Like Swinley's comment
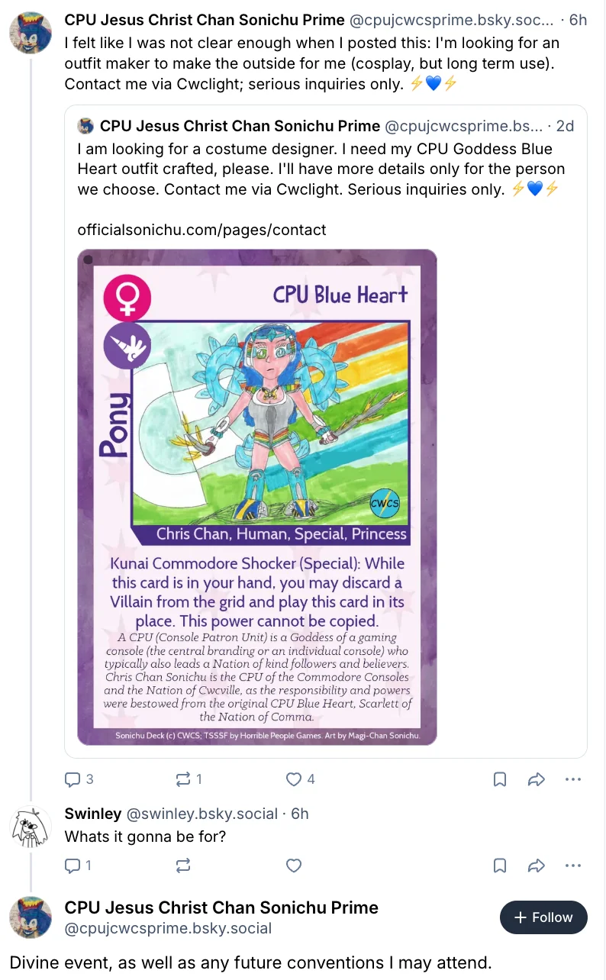Viewport: 606px width, 980px height. 294,866
